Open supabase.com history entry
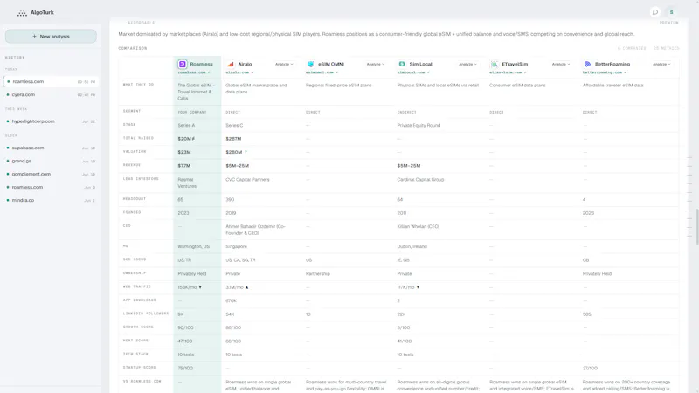This screenshot has width=699, height=393. tap(51, 148)
